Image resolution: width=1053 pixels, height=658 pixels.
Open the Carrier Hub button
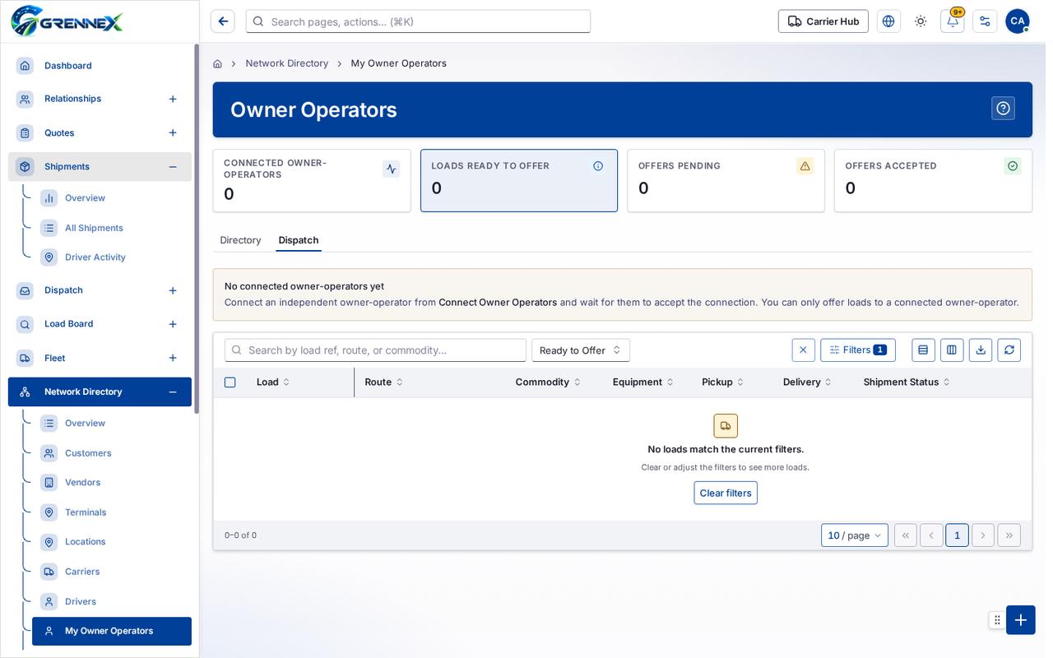[823, 21]
